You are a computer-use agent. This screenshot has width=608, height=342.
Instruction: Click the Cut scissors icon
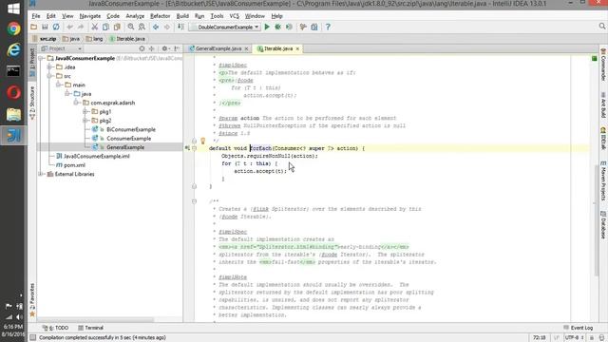(x=95, y=28)
